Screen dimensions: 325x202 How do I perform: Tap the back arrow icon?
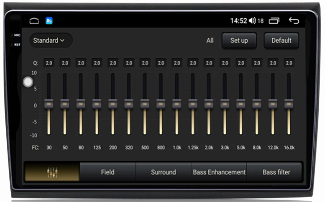point(294,21)
